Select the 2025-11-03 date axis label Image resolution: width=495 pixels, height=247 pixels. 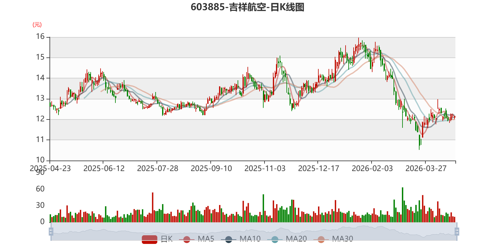265,169
